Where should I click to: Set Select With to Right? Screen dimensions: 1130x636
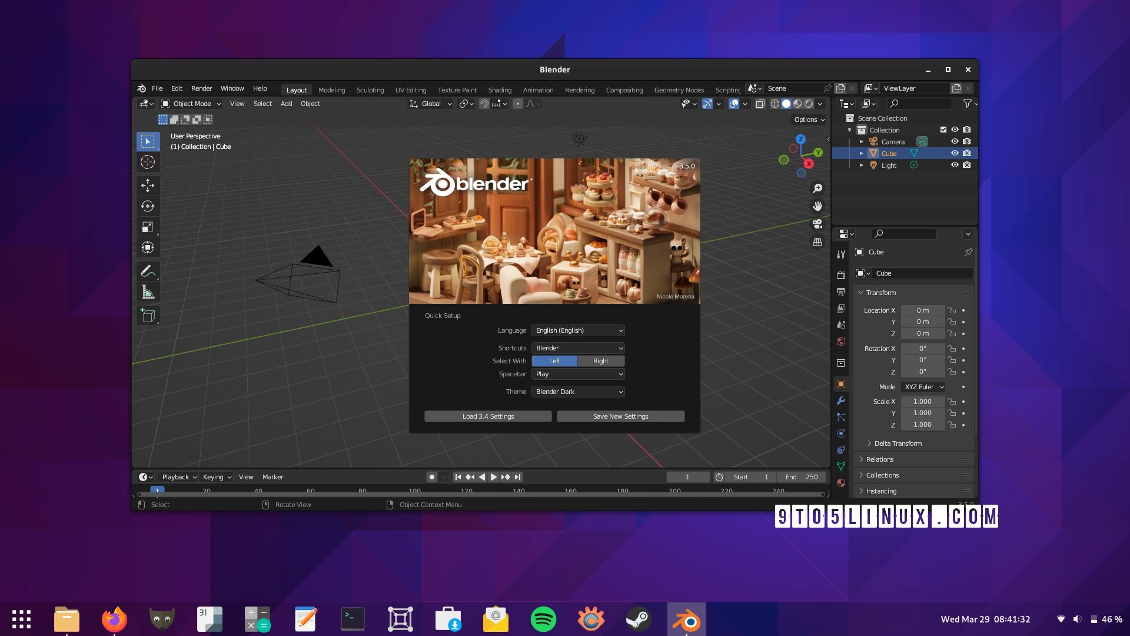click(x=600, y=360)
